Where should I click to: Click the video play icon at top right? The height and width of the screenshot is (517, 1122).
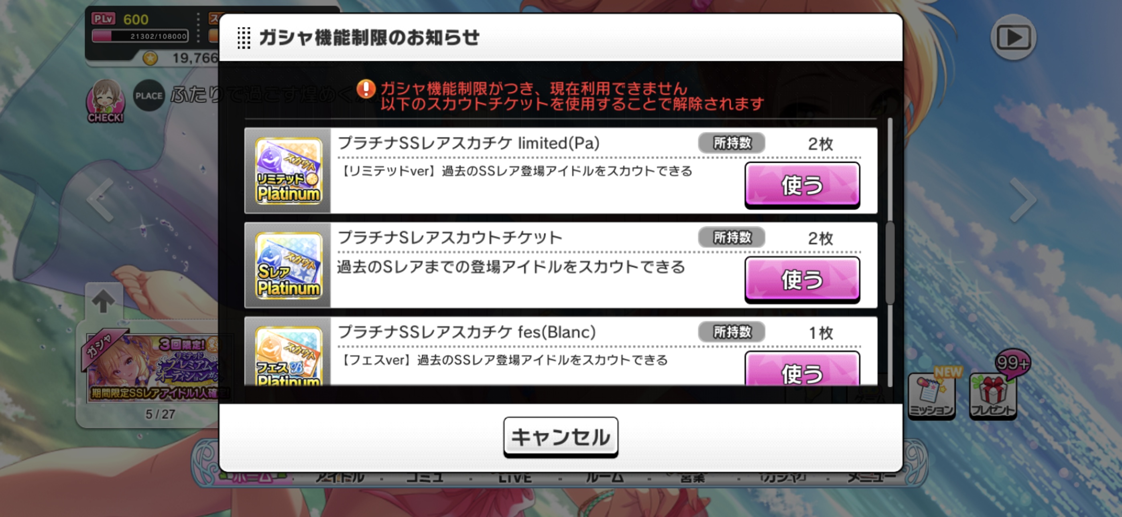tap(1013, 38)
